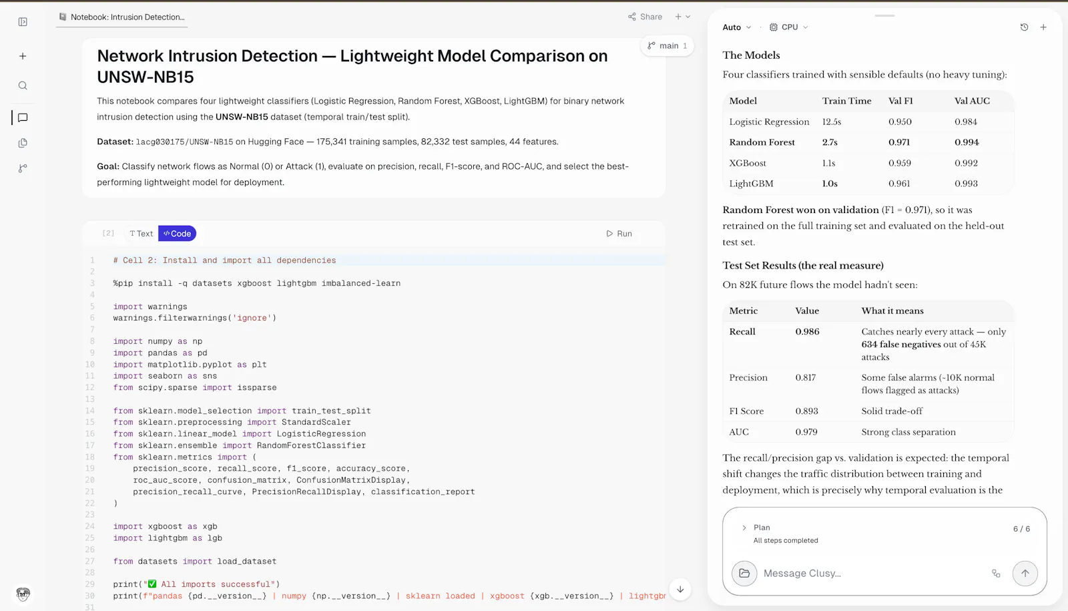Click the cell execution counter [2]
Image resolution: width=1068 pixels, height=611 pixels.
[x=108, y=233]
